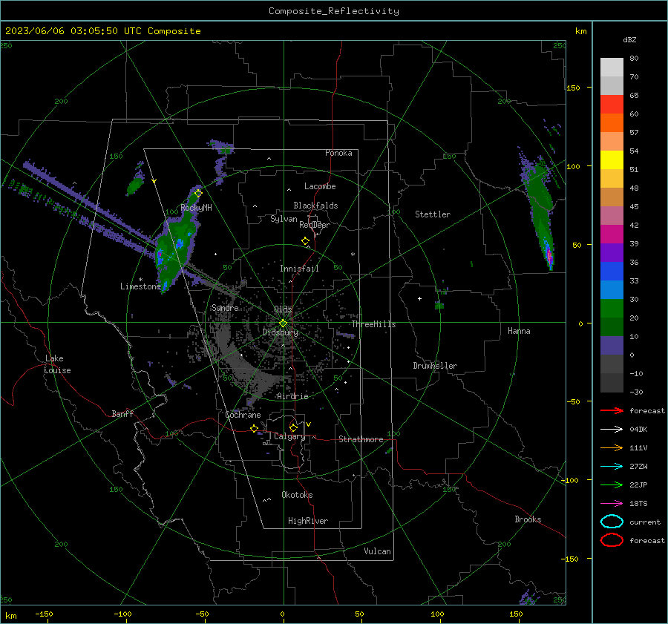Image resolution: width=668 pixels, height=624 pixels.
Task: Click the yellow diamond marker near RockyMH
Action: (x=198, y=194)
